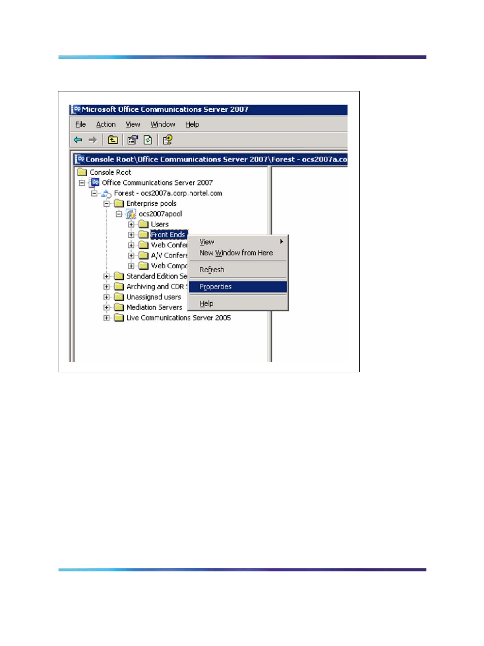Screen dimensions: 484x646
Task: Click the Back arrow toolbar icon
Action: (78, 140)
